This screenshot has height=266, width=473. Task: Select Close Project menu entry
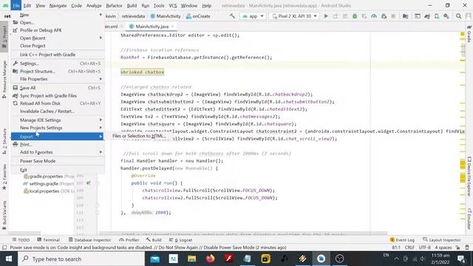58,46
